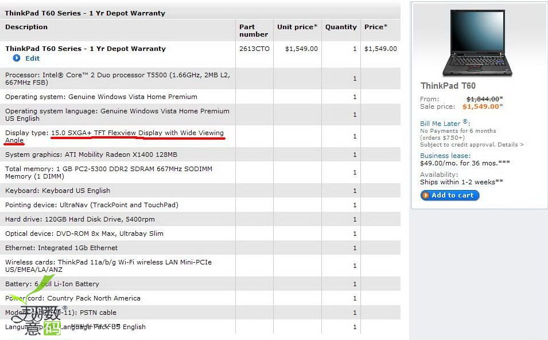The image size is (548, 340).
Task: Select part number 2613CTO
Action: click(x=254, y=49)
